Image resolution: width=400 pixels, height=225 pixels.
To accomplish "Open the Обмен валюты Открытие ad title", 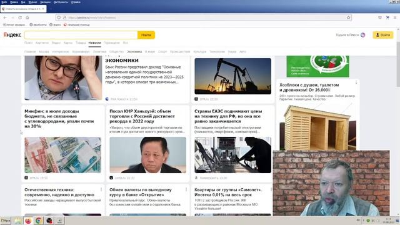I will tap(141, 192).
